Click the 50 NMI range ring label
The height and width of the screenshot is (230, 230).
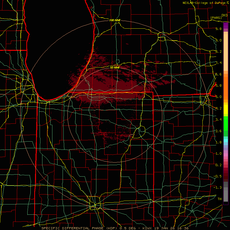(x=115, y=67)
